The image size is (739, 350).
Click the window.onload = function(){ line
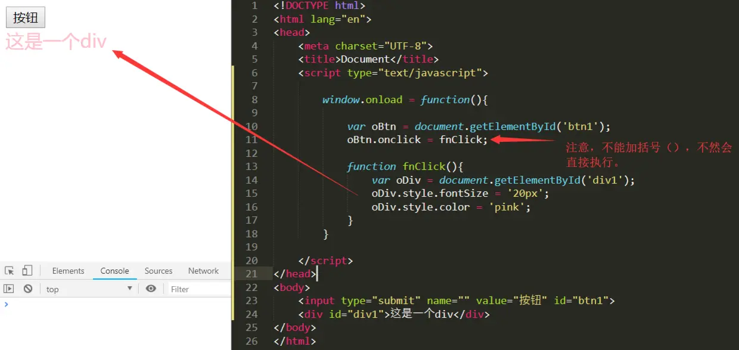pos(405,100)
